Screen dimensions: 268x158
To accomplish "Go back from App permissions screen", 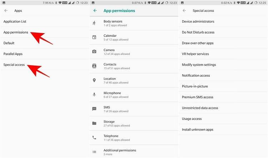I will [95, 11].
